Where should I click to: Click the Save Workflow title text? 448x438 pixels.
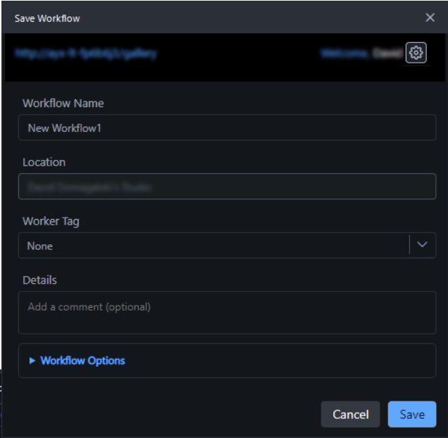click(47, 18)
